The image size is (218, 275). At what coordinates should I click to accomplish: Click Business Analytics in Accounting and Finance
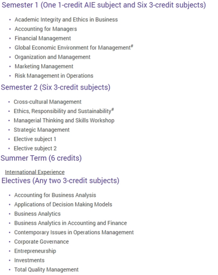70,223
